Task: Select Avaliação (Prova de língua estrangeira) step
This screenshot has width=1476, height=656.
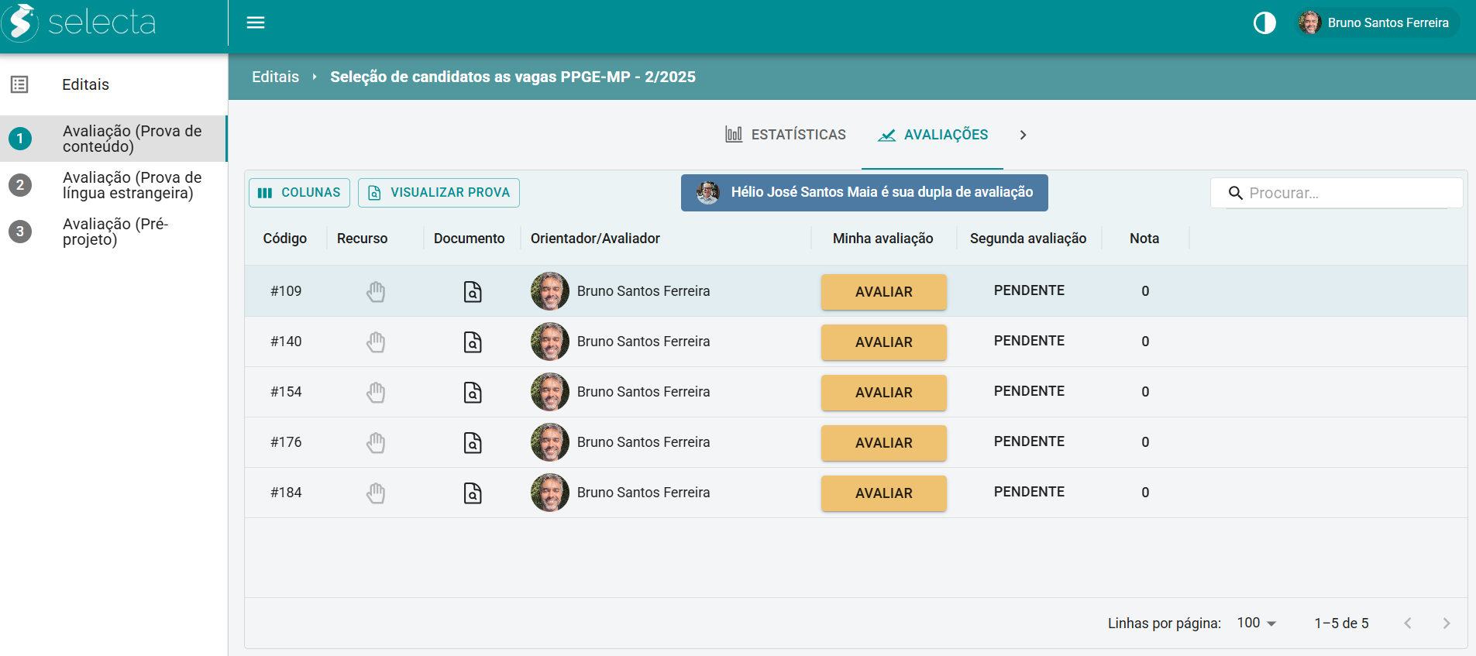Action: tap(114, 185)
